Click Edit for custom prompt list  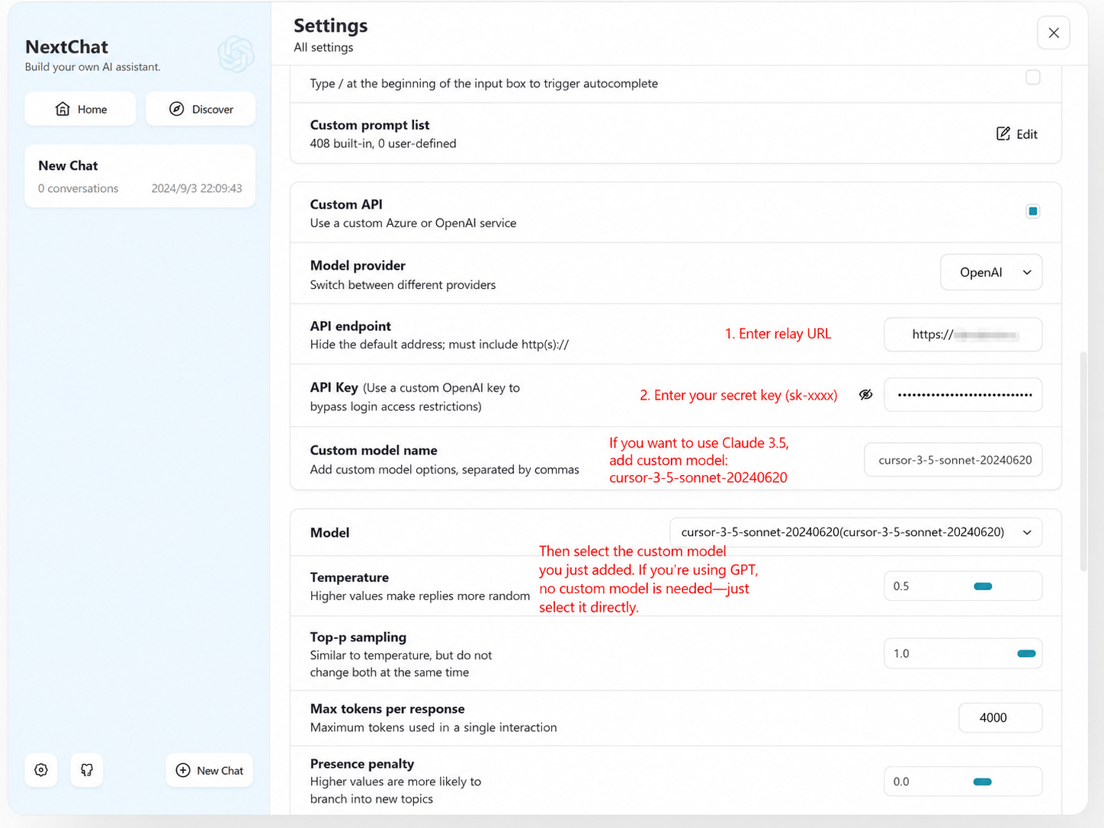click(1017, 134)
